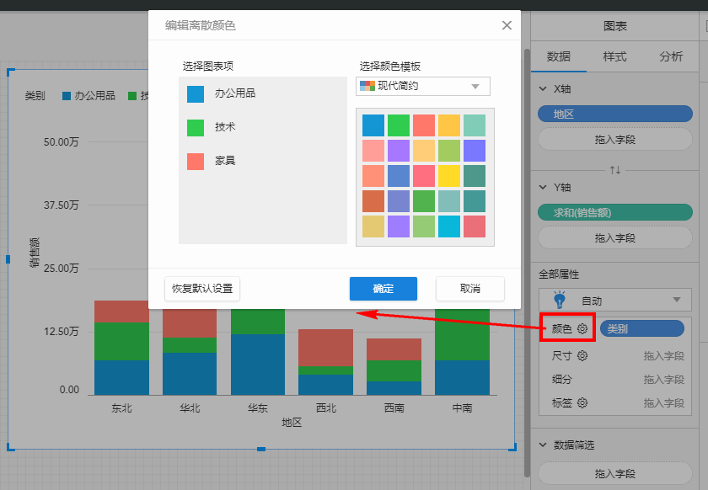This screenshot has width=708, height=490.
Task: Click the 求和(销售额) field pill in Y轴
Action: click(614, 213)
